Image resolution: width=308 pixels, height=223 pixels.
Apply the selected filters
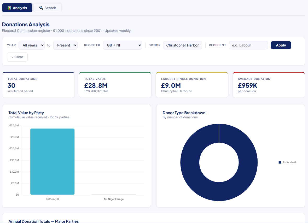click(x=281, y=45)
